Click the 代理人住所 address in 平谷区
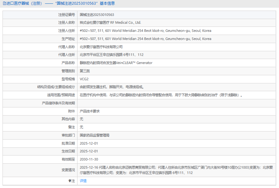279x188 pixels. [112, 55]
